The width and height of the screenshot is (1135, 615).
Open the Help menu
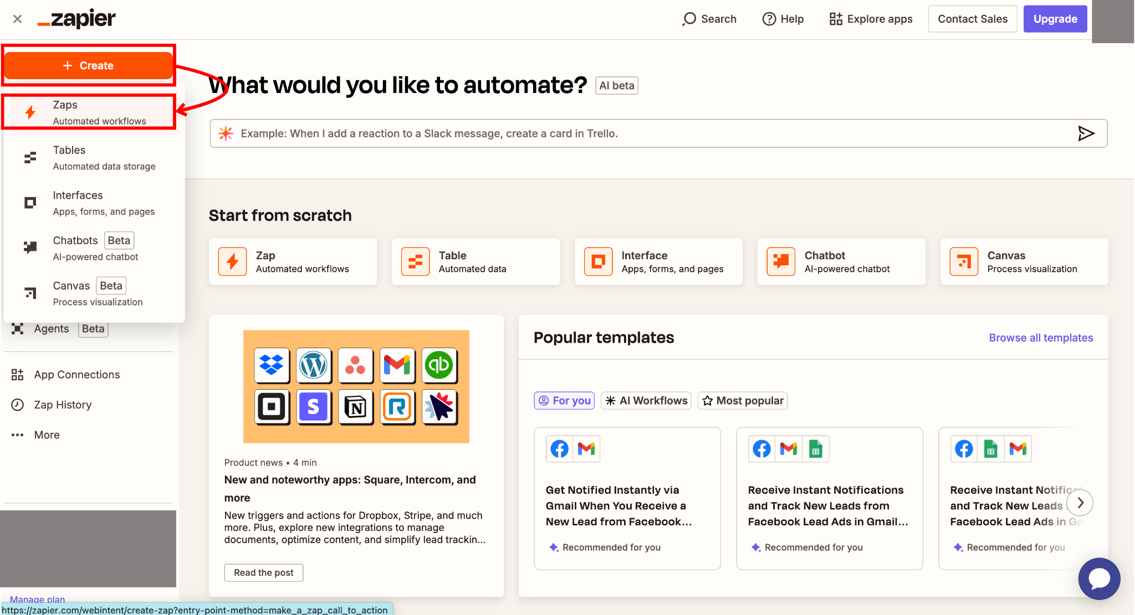783,19
